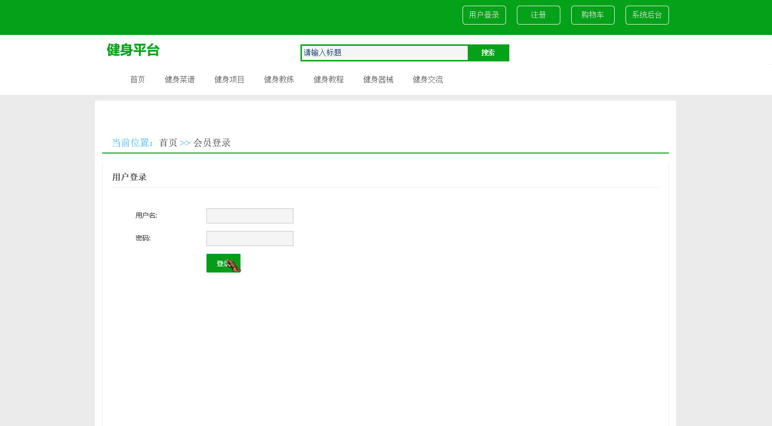Open 健身教程 in navigation
This screenshot has width=772, height=426.
[x=328, y=79]
